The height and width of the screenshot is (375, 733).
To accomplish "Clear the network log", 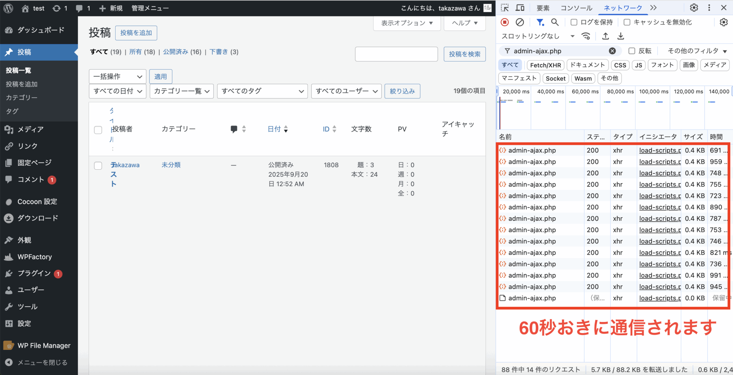I will [x=520, y=22].
